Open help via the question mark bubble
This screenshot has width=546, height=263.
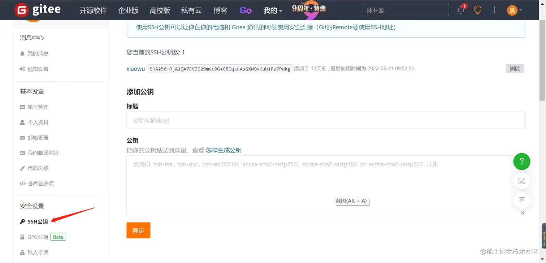[x=521, y=161]
